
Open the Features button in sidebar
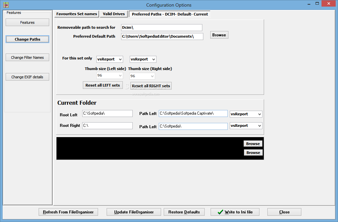point(27,22)
